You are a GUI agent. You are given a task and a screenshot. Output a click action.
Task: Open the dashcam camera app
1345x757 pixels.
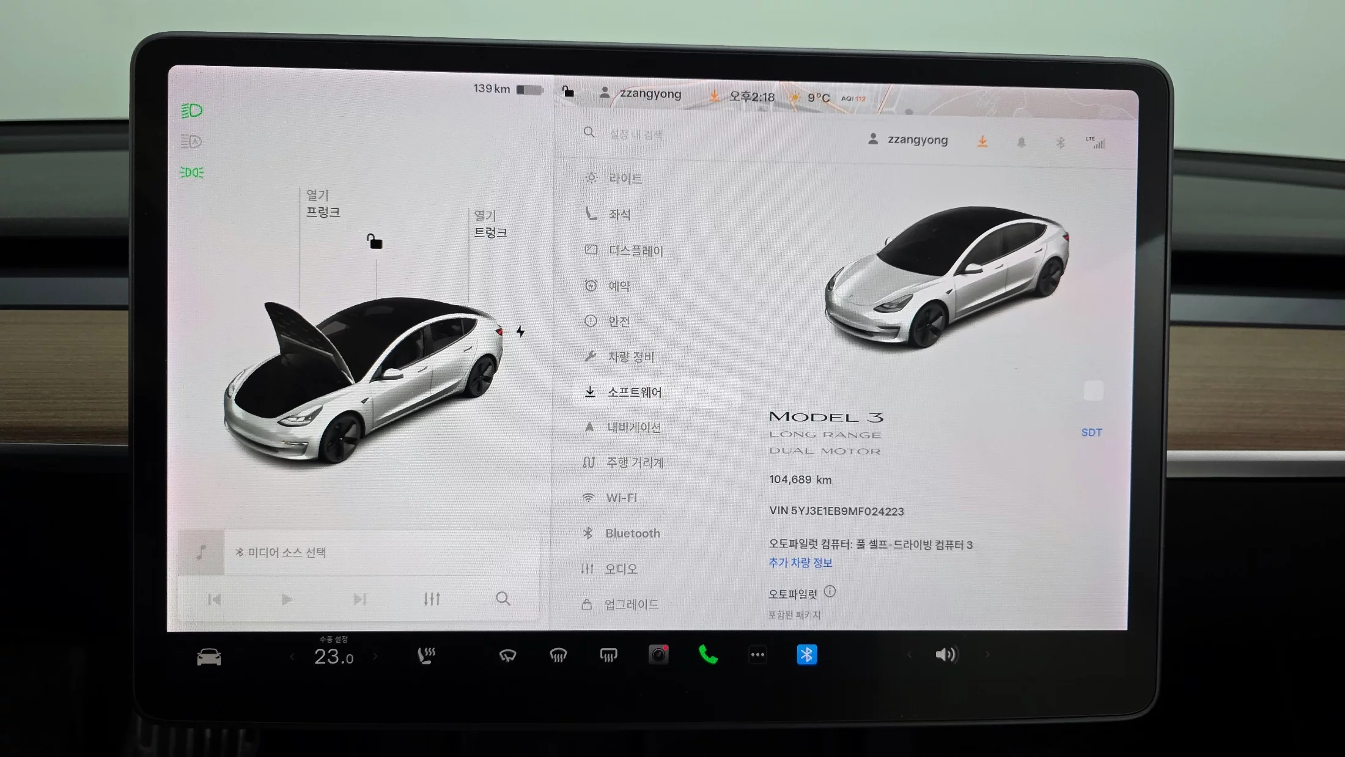click(658, 655)
